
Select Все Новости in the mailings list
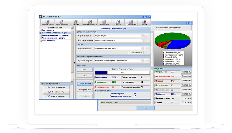click(x=48, y=30)
